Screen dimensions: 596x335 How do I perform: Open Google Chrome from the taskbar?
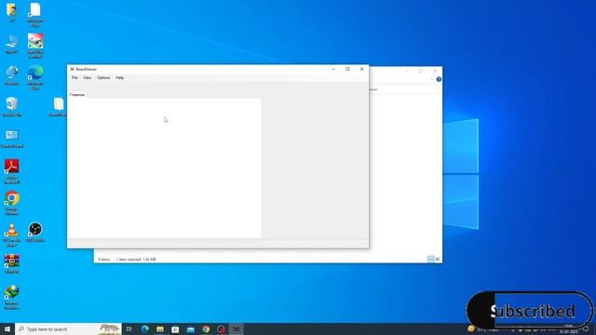coord(206,328)
